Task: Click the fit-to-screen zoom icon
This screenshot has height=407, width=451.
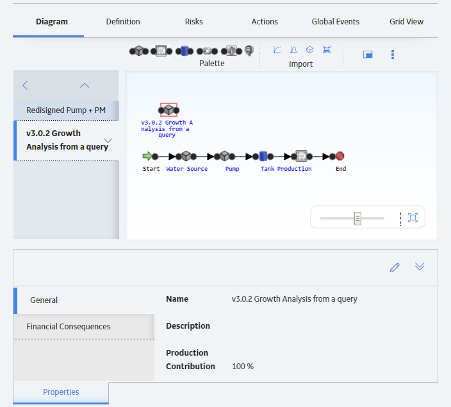Action: click(413, 218)
